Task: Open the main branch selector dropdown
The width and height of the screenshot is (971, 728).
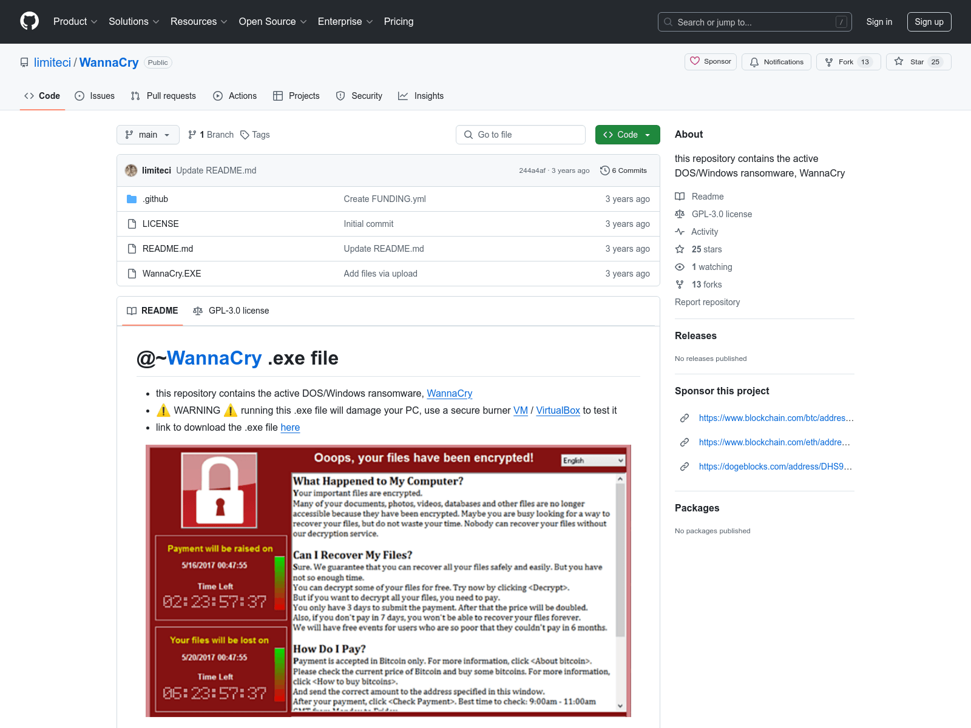Action: (x=148, y=135)
